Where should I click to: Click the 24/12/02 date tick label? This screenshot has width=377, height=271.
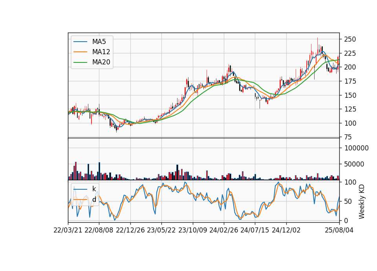286,230
